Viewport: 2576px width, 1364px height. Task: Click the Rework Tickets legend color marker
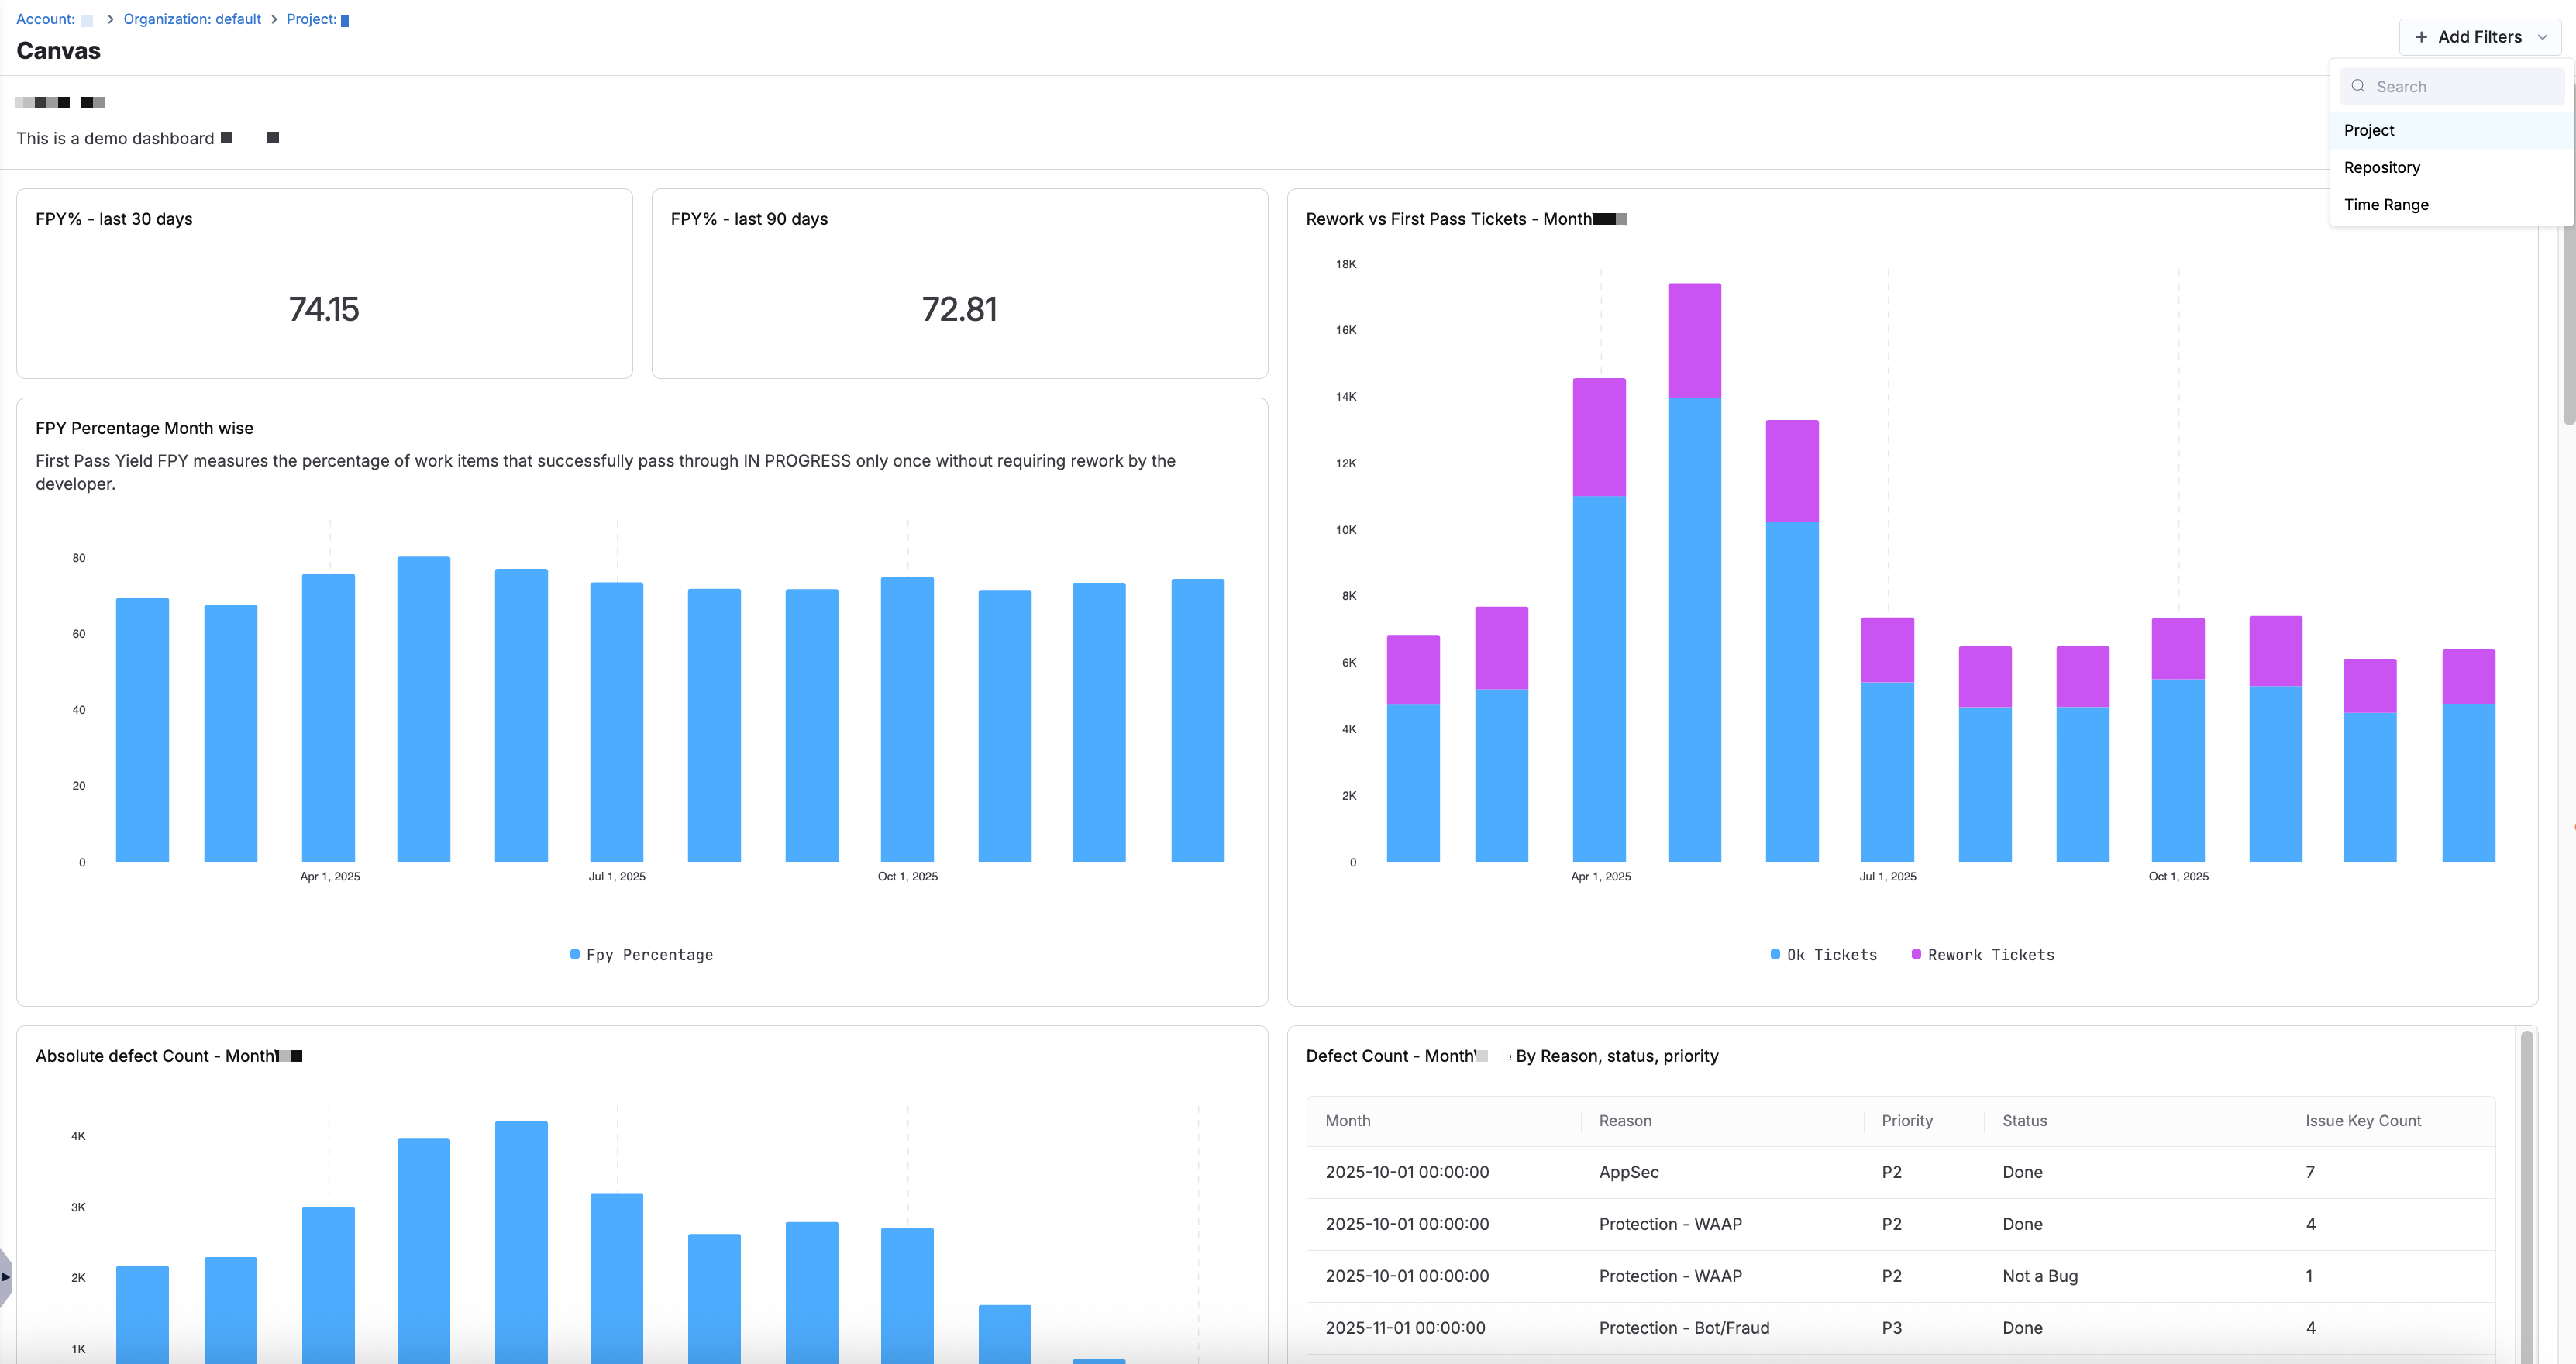pyautogui.click(x=1916, y=954)
